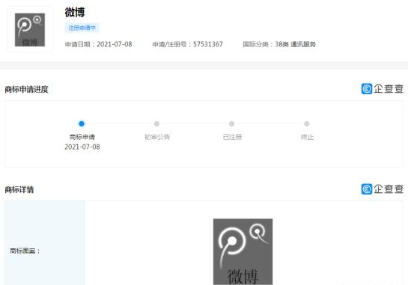Select the 已注册 progress dot
The height and width of the screenshot is (285, 408).
tap(231, 123)
